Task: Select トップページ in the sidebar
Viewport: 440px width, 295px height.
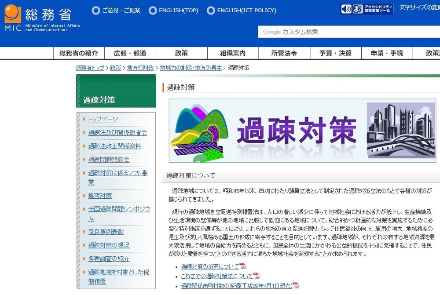Action: 102,119
